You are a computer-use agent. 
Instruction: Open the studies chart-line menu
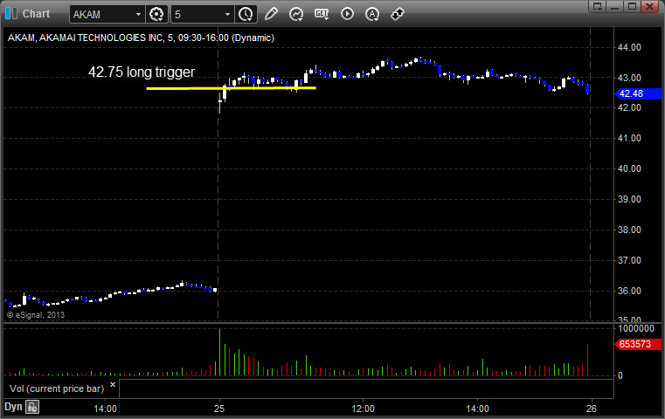(x=296, y=15)
